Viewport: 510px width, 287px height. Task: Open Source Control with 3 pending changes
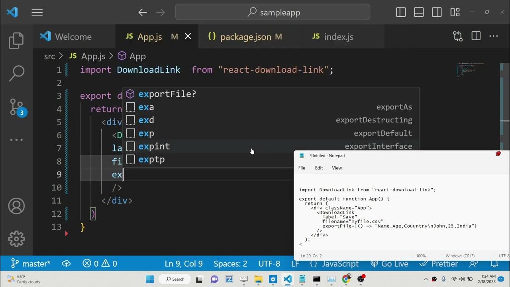click(x=16, y=107)
